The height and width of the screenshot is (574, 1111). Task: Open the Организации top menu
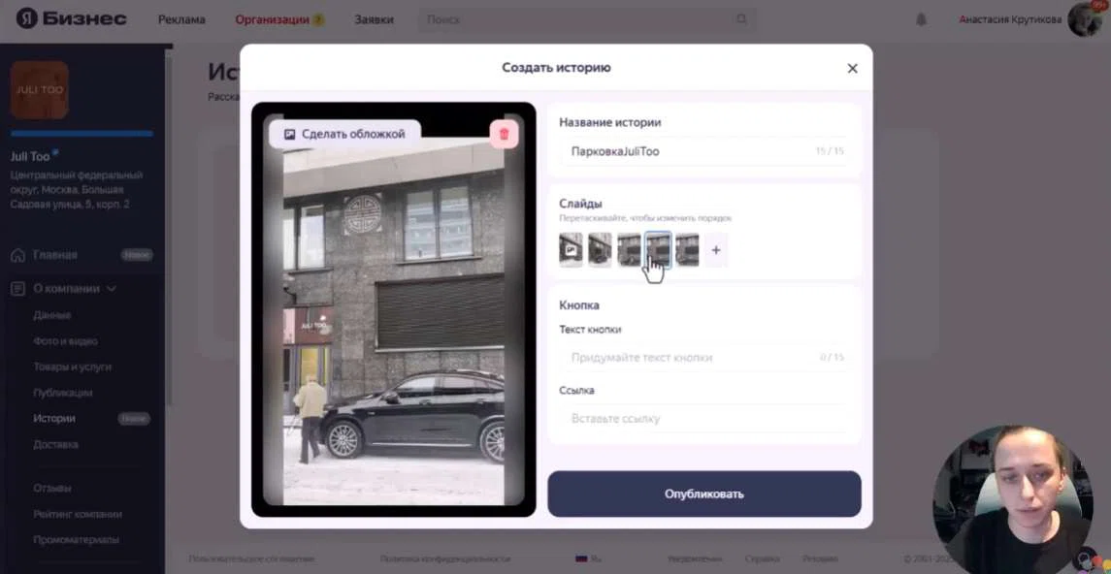(272, 19)
